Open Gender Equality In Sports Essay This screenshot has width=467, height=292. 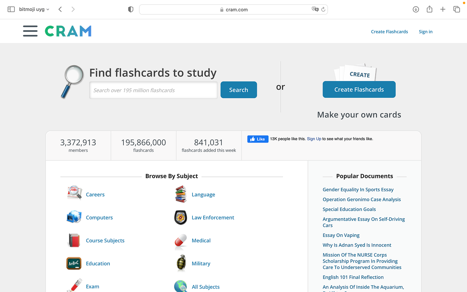(x=358, y=190)
